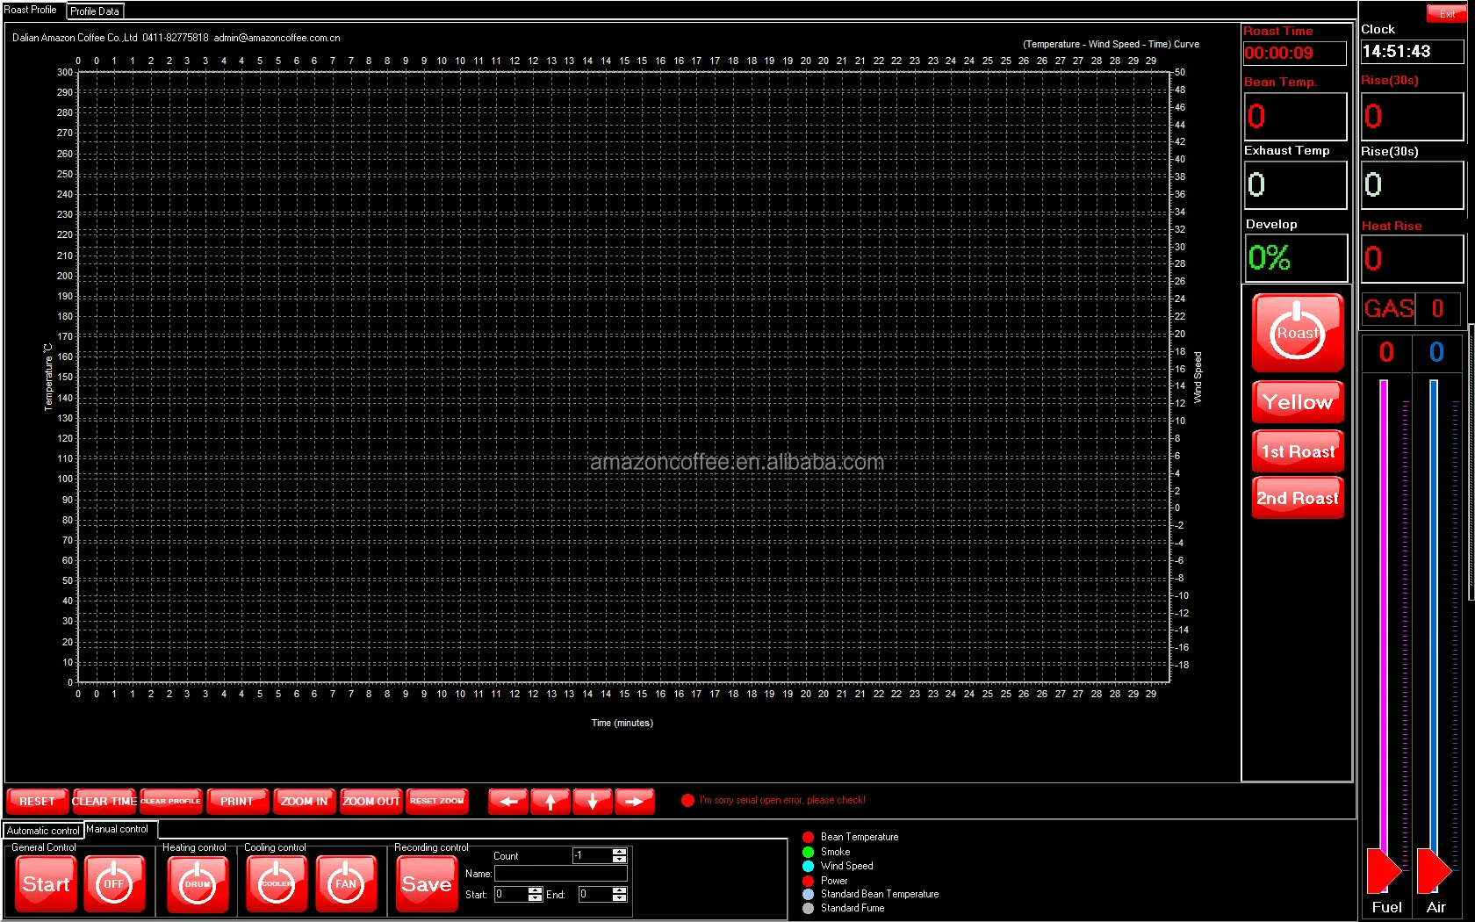Pan chart down with down arrow
1475x922 pixels.
pyautogui.click(x=593, y=801)
